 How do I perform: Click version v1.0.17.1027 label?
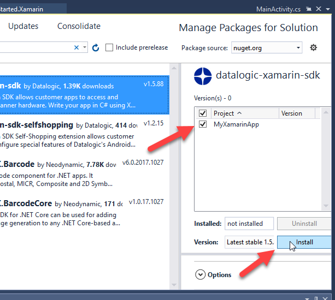click(x=146, y=202)
